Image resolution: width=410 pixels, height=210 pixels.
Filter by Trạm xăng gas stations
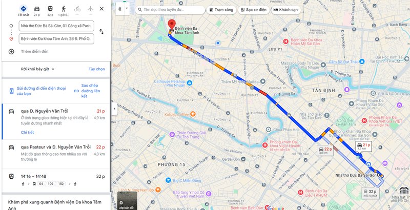click(x=221, y=10)
